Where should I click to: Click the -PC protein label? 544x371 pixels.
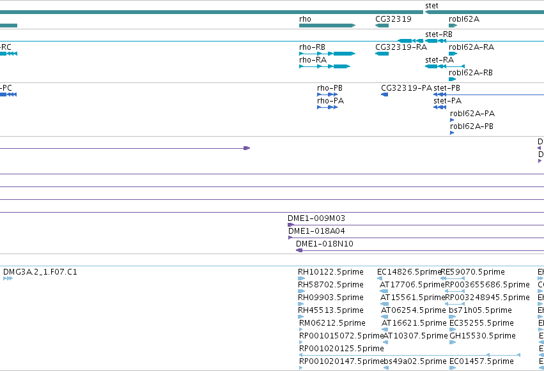pyautogui.click(x=6, y=88)
